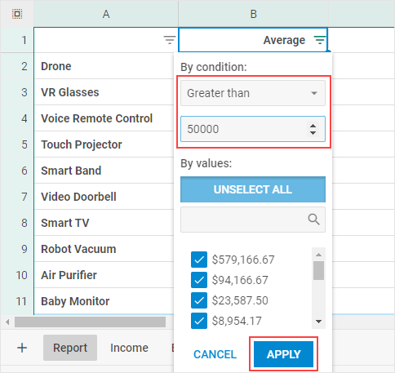Click down arrow of values list scrollbar
Screen dimensions: 395x373
(318, 322)
